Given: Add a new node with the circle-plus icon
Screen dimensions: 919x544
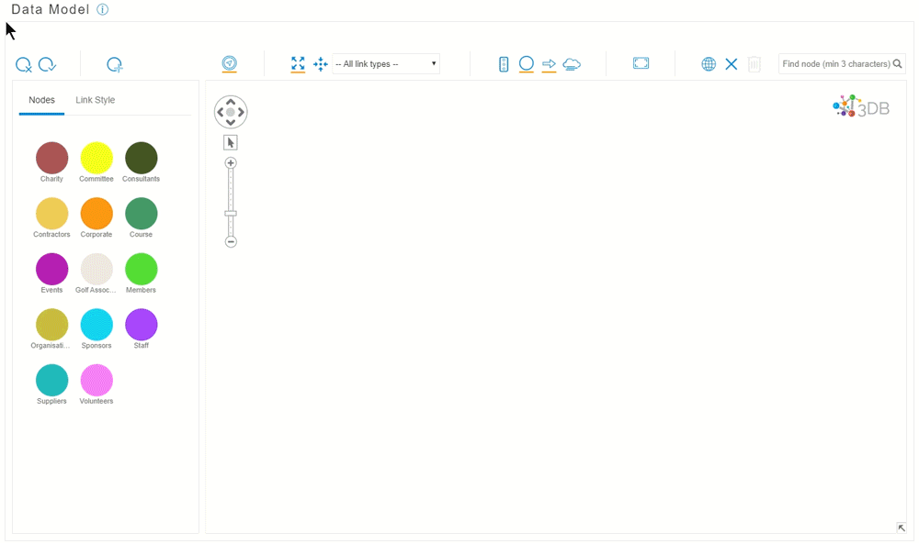Looking at the screenshot, I should pyautogui.click(x=114, y=64).
